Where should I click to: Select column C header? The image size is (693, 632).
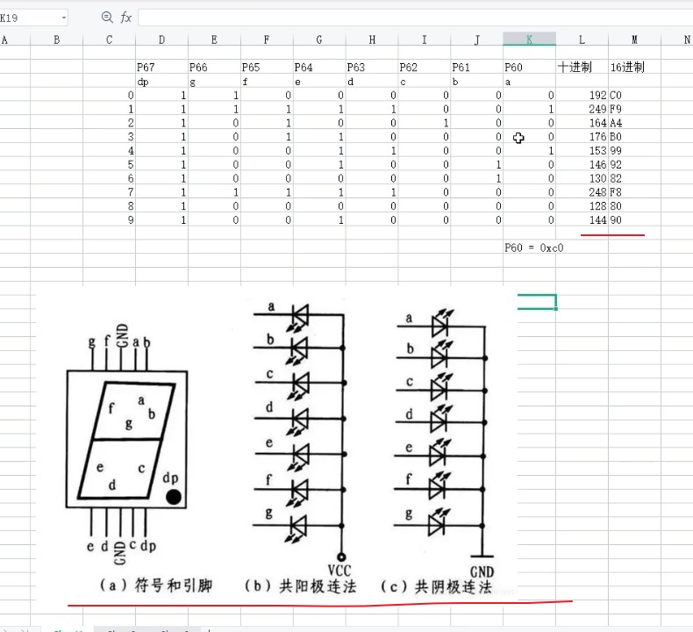[x=109, y=39]
